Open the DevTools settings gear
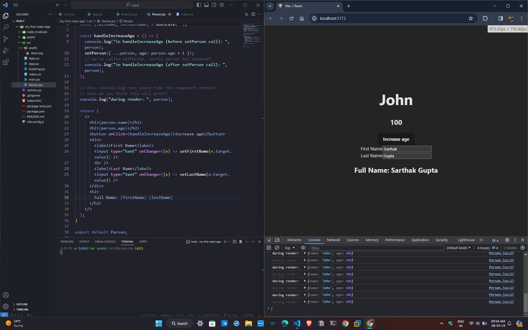528x330 pixels. coord(507,240)
